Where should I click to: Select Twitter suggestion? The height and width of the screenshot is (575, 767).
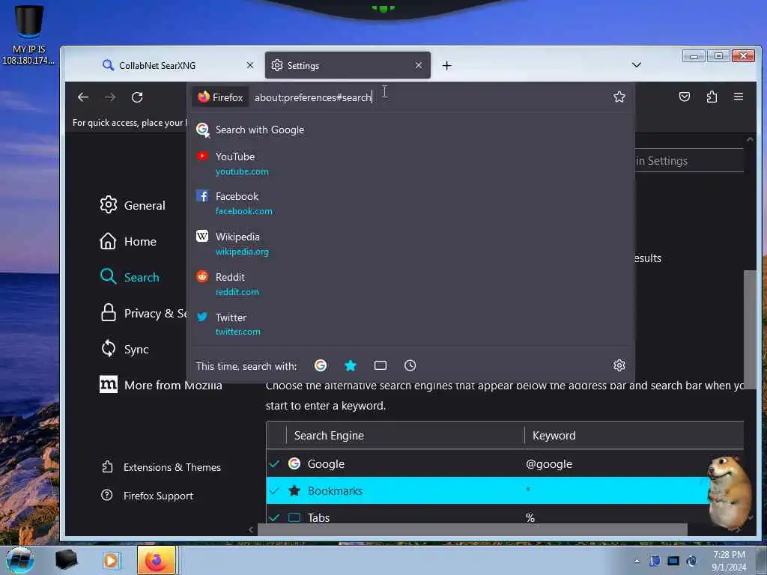point(410,324)
